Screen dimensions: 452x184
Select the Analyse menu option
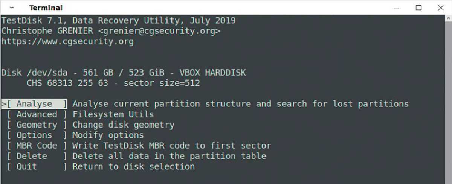click(x=34, y=104)
